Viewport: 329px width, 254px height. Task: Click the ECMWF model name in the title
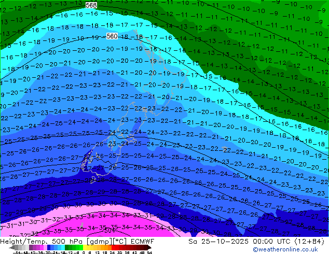(x=143, y=242)
